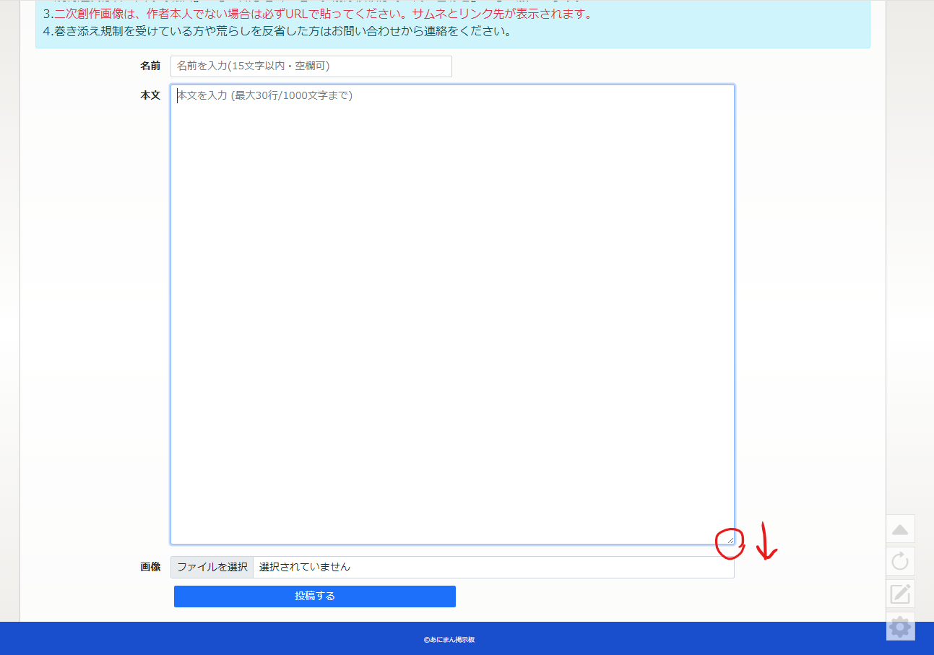Click the 名前 field label
The width and height of the screenshot is (934, 655).
pos(150,66)
